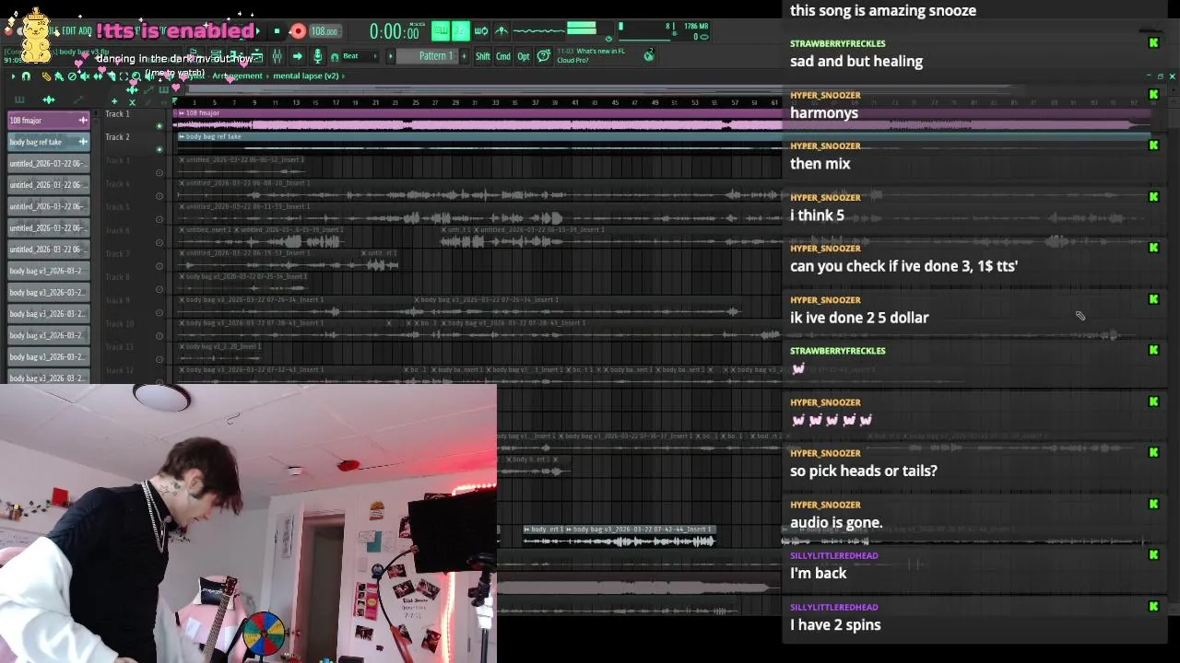The image size is (1180, 663).
Task: Click the Track 1 header label
Action: pos(117,113)
